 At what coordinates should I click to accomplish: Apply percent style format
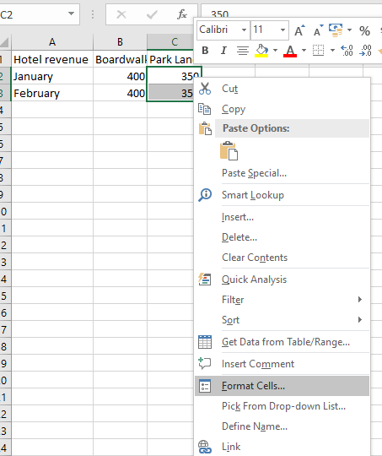coord(364,30)
